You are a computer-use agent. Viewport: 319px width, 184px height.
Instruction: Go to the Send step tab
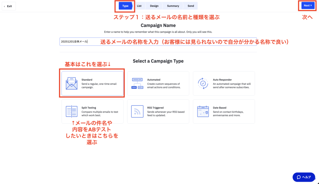191,6
